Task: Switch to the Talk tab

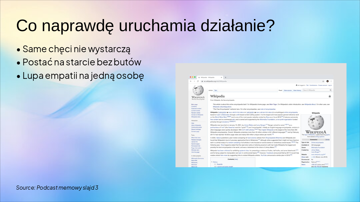Action: point(215,90)
